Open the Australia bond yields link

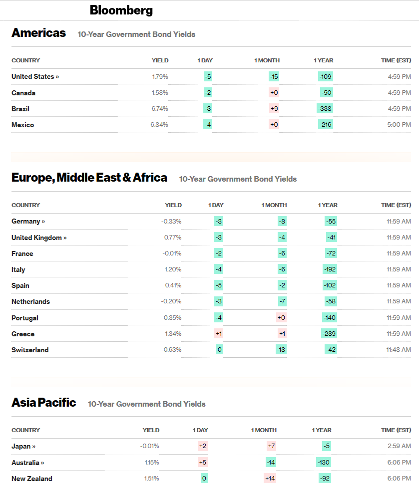tap(28, 463)
